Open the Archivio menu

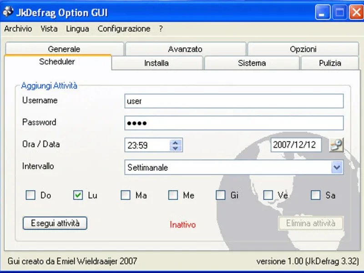[18, 29]
